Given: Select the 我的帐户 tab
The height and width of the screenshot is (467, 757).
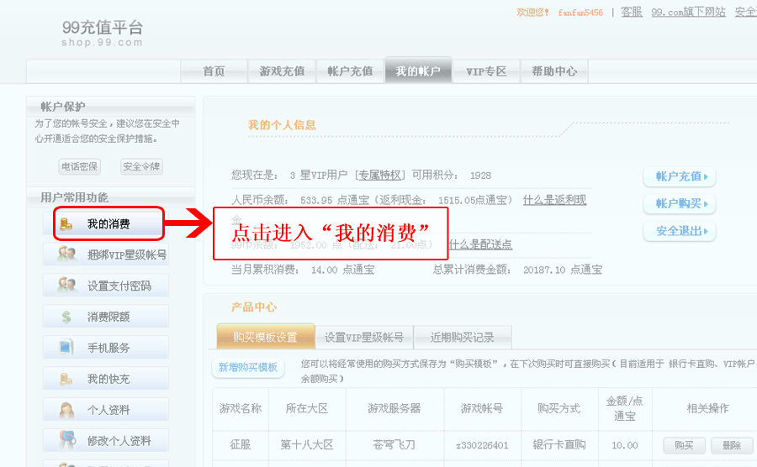Looking at the screenshot, I should tap(418, 71).
